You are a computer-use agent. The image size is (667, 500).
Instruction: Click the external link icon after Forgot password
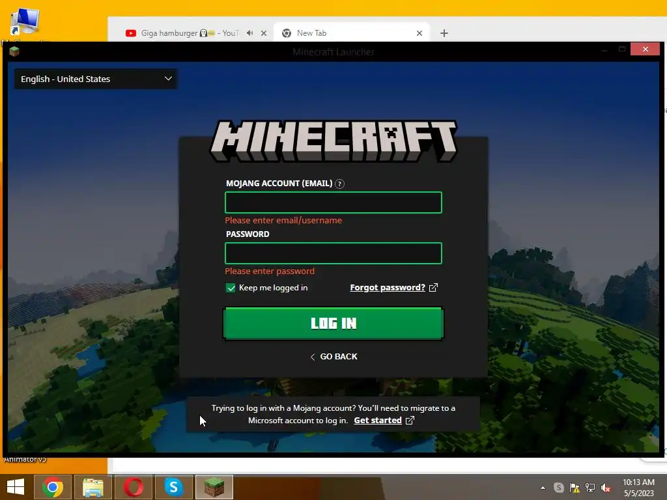point(433,288)
